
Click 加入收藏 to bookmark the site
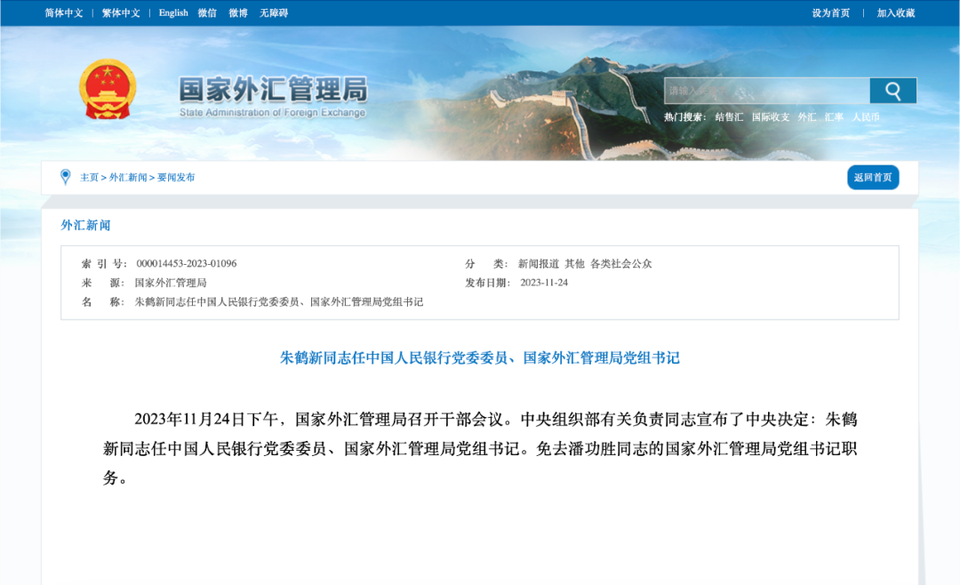(x=895, y=12)
